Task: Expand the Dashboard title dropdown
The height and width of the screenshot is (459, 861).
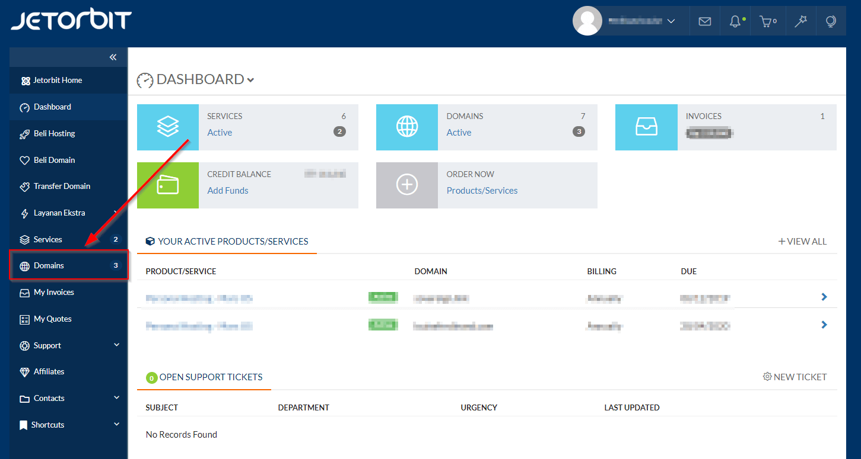Action: coord(251,80)
